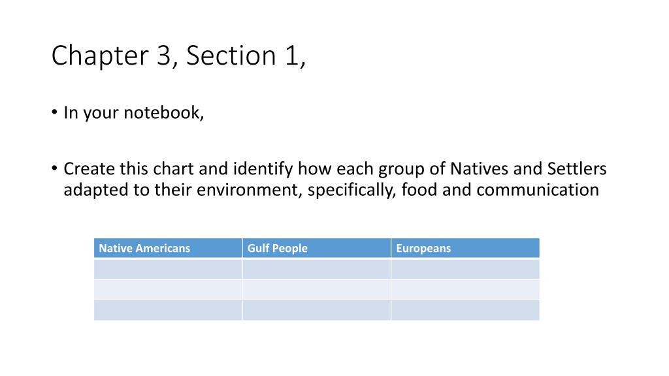
Task: Click the word 'Section' in the title
Action: [231, 55]
